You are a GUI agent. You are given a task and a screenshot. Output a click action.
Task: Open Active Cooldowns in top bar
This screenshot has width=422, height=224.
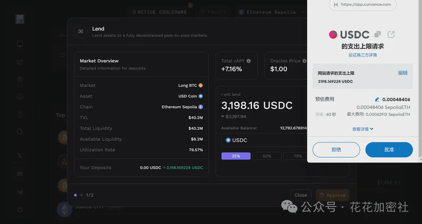(x=159, y=12)
